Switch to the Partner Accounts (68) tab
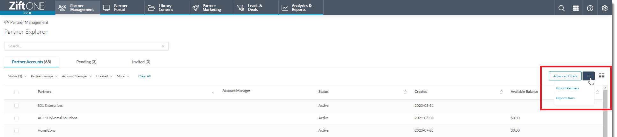617x137 pixels. [32, 62]
